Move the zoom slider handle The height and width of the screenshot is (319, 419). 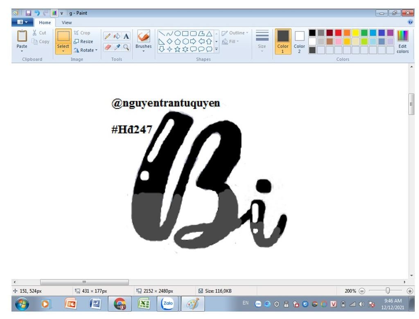tap(387, 290)
